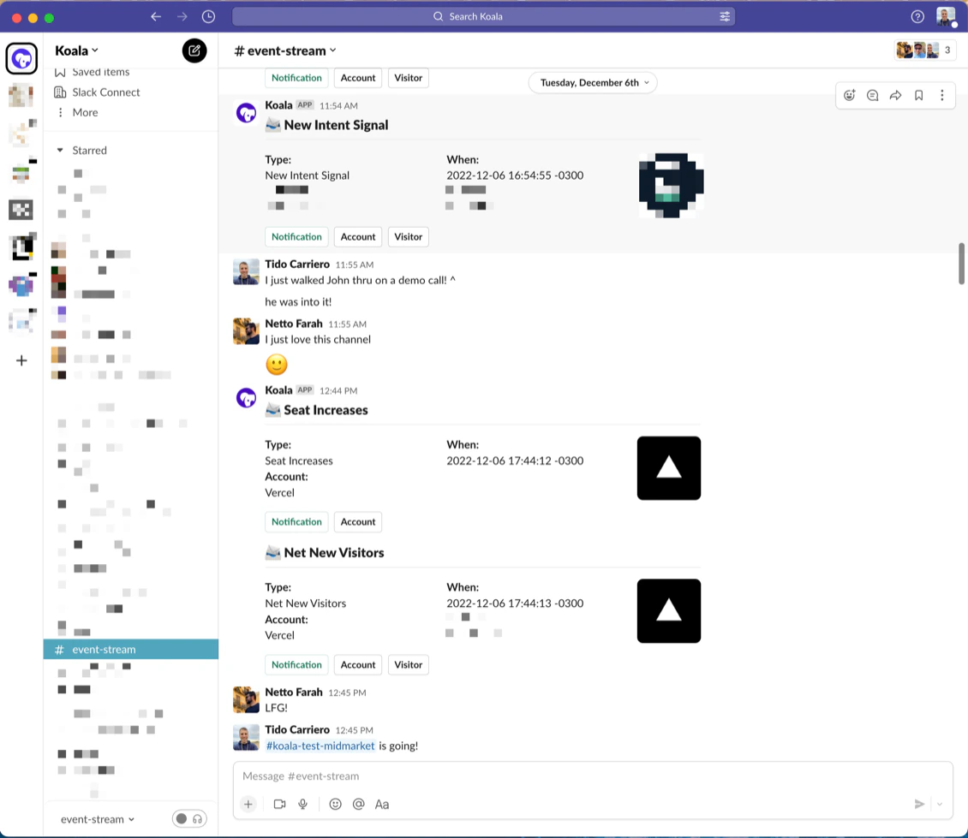This screenshot has width=968, height=838.
Task: Click the smiley emoji in Netto's message
Action: 277,365
